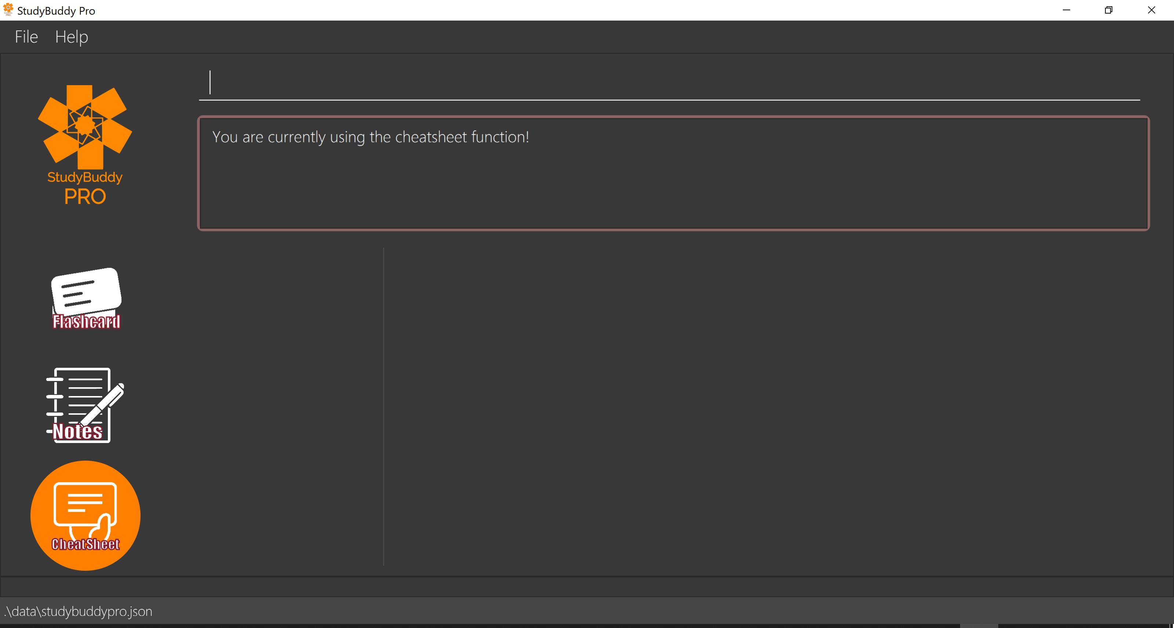The width and height of the screenshot is (1174, 628).
Task: Click the StudyBuddy PRO logo
Action: click(x=85, y=145)
